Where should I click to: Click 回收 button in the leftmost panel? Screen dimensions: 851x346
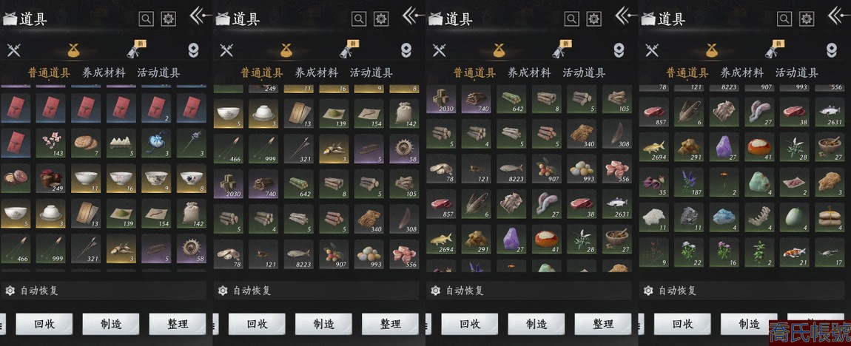click(44, 325)
